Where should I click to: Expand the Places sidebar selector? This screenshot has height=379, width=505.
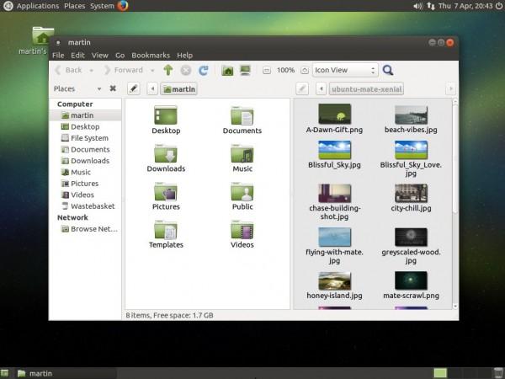point(99,88)
